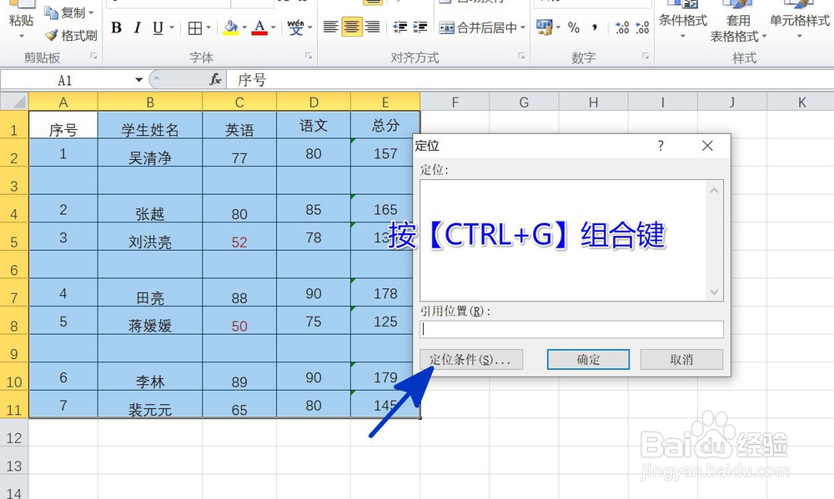This screenshot has height=499, width=834.
Task: Apply percent style with the % icon
Action: pos(573,27)
